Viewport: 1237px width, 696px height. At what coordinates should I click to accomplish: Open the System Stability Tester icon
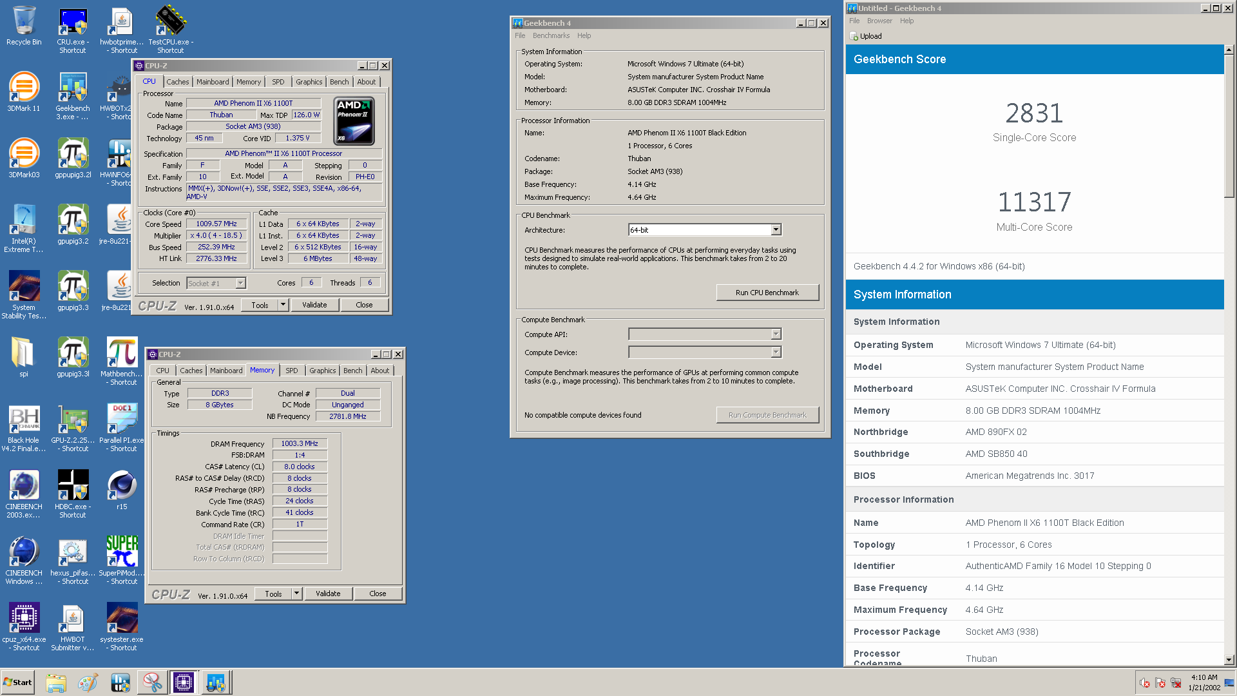click(24, 295)
